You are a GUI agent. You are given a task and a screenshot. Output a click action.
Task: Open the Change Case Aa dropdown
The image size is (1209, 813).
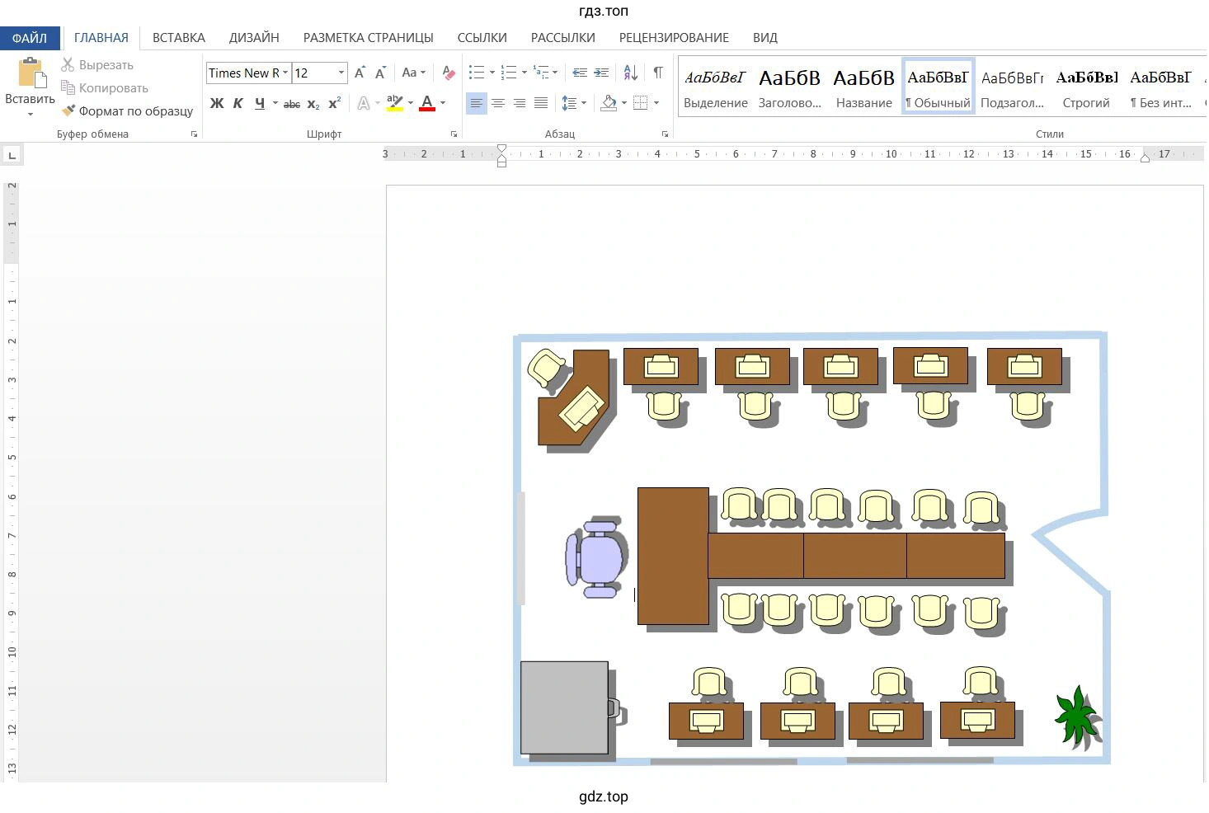(413, 73)
